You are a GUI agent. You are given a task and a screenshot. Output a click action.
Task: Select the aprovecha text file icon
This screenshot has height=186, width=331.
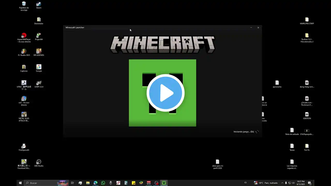coord(277,84)
